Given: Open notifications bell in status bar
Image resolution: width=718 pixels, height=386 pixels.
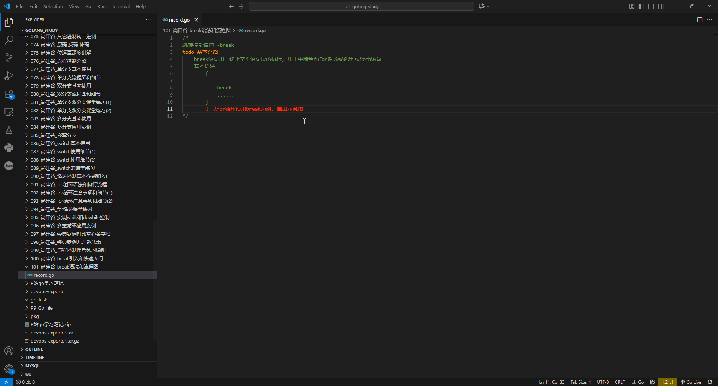Looking at the screenshot, I should (710, 382).
